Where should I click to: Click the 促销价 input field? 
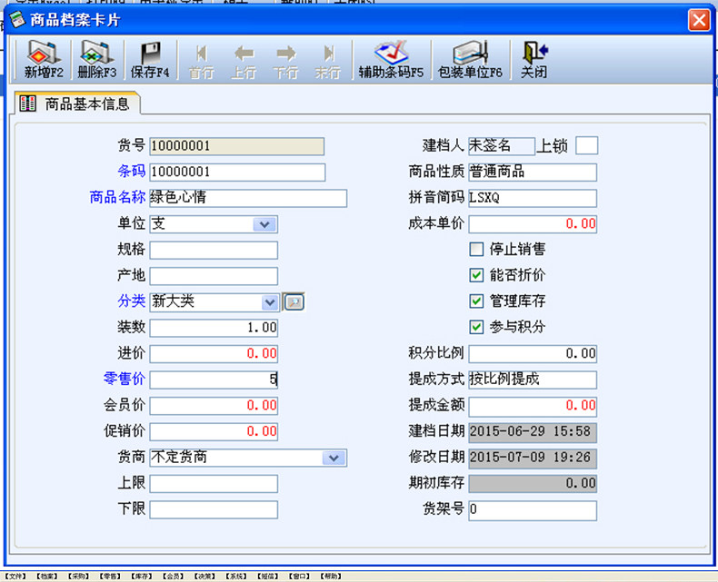pos(214,431)
